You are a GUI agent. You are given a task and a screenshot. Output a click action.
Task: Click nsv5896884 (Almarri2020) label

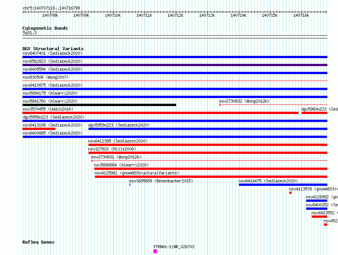click(x=121, y=165)
